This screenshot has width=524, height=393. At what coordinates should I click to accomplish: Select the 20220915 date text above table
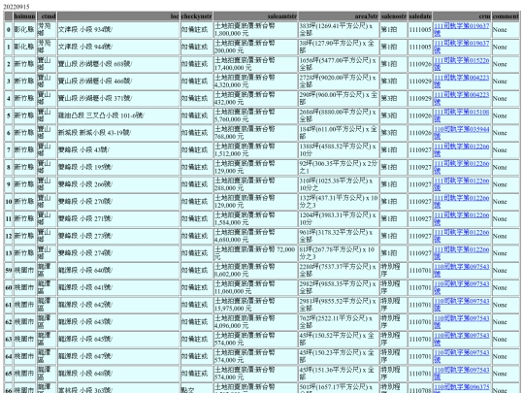[x=16, y=7]
